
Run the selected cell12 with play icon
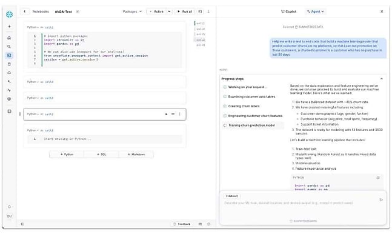166,114
